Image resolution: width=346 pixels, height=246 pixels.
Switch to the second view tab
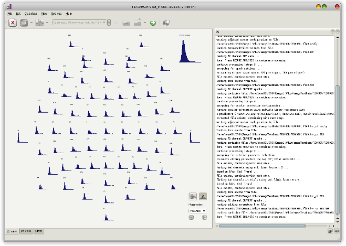coord(26,231)
